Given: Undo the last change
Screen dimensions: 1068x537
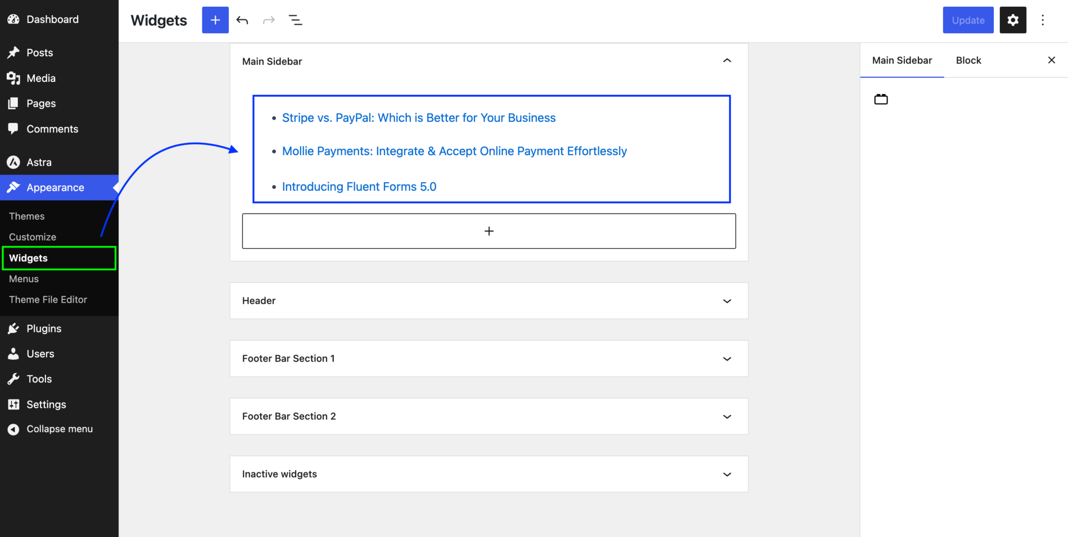Looking at the screenshot, I should point(242,20).
